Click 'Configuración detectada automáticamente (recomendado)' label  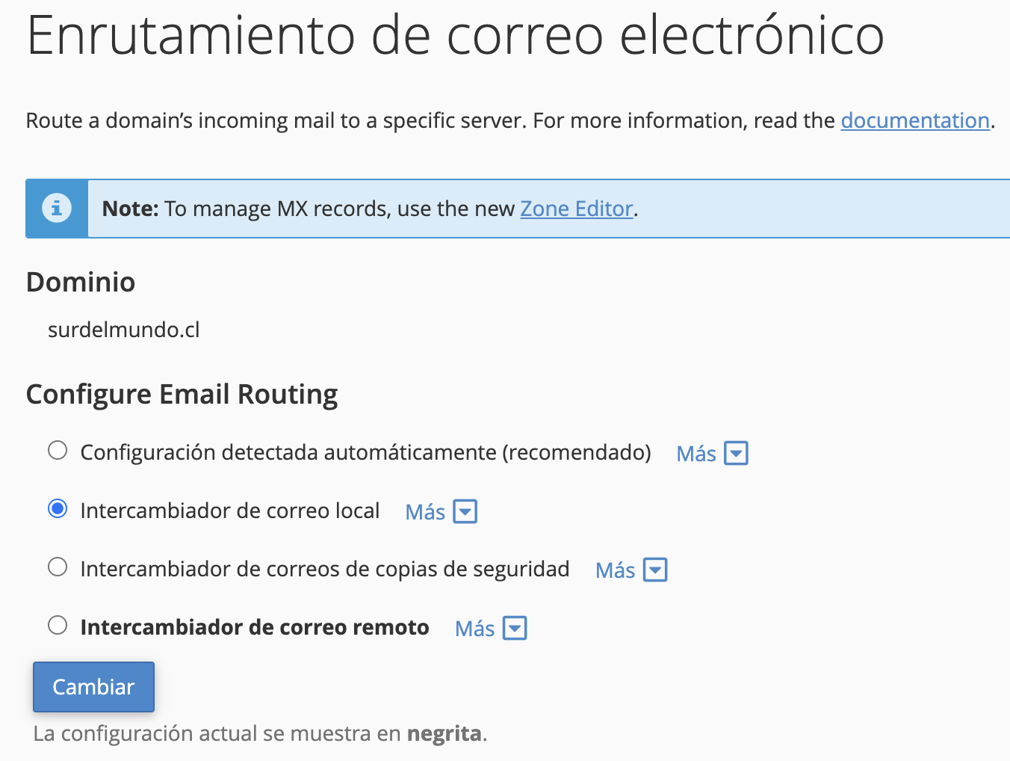[x=365, y=452]
